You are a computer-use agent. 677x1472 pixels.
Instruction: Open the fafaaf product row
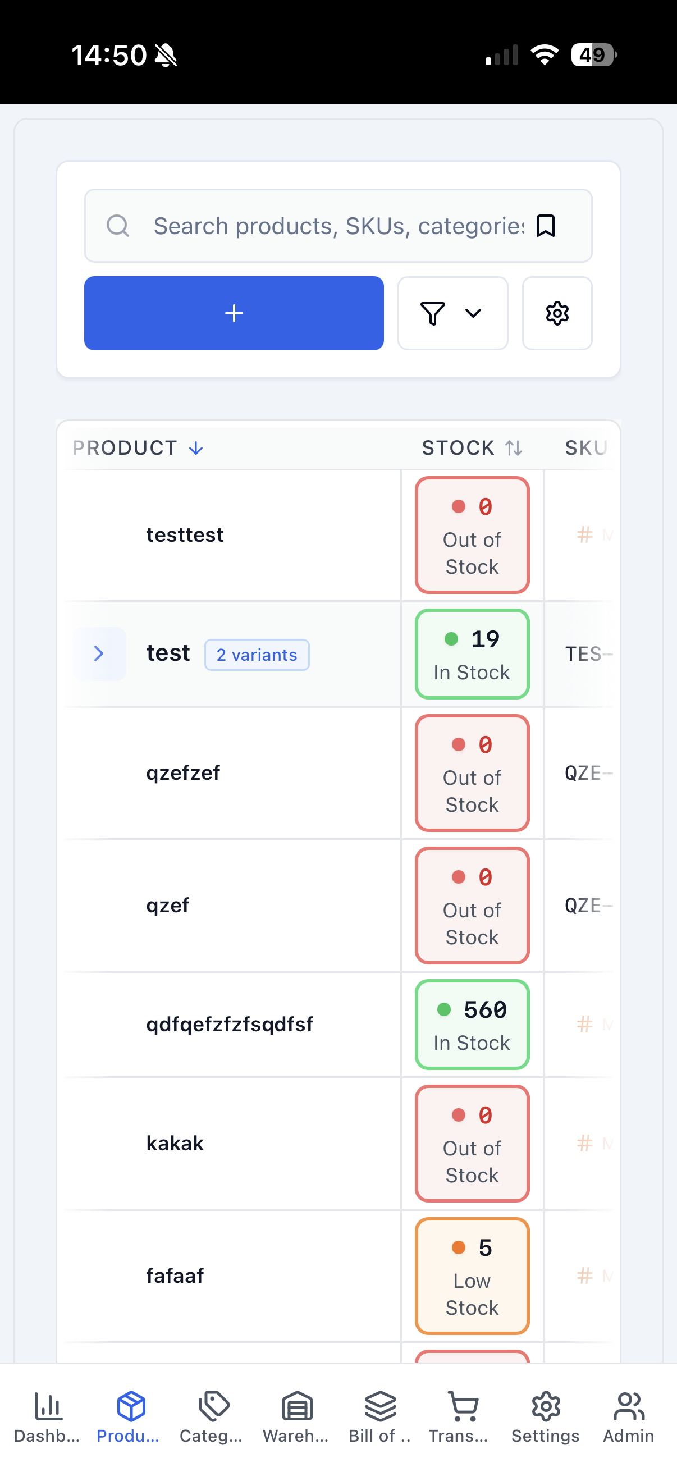pos(175,1276)
